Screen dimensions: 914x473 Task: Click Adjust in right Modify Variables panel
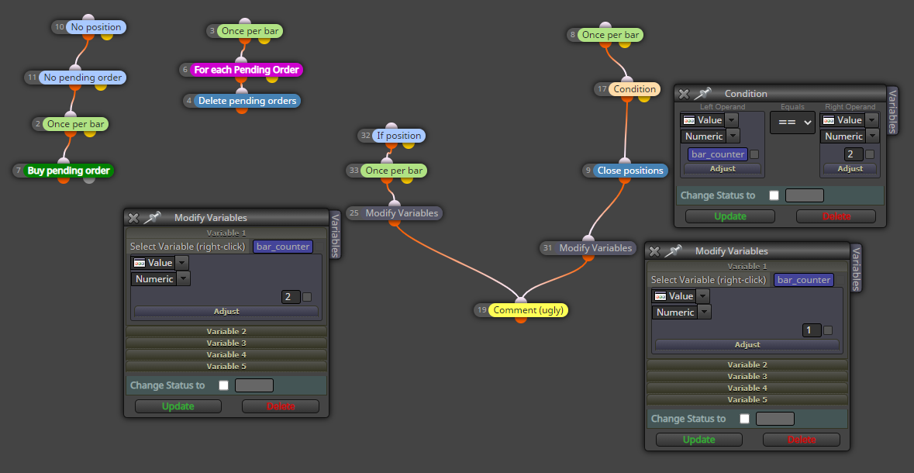(747, 345)
